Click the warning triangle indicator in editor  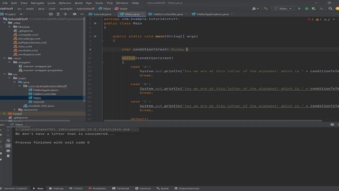[319, 19]
